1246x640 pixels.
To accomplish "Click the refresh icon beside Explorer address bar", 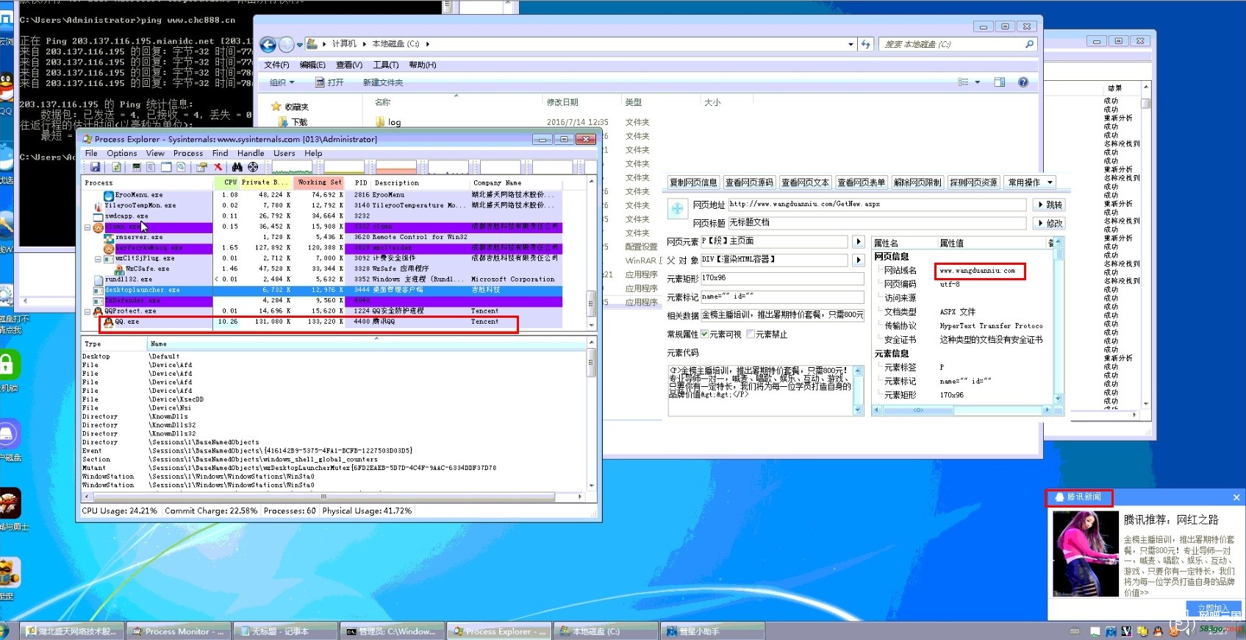I will click(x=866, y=44).
